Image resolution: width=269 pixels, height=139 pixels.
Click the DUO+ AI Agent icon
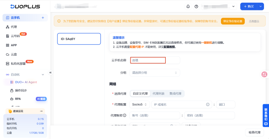click(x=12, y=82)
